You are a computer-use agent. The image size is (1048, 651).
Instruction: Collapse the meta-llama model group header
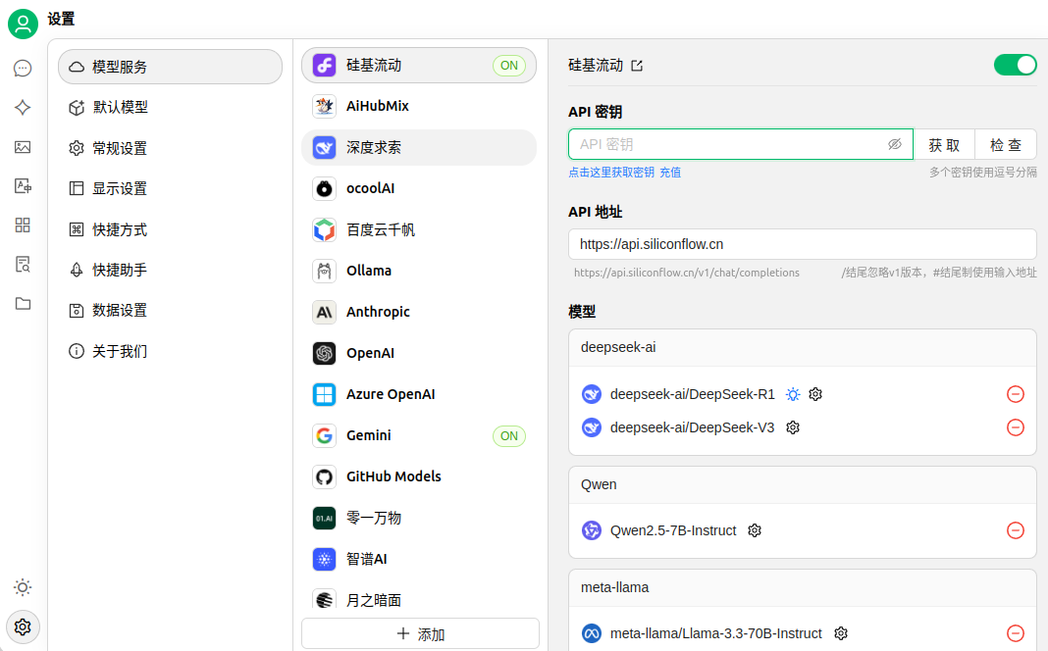[802, 587]
